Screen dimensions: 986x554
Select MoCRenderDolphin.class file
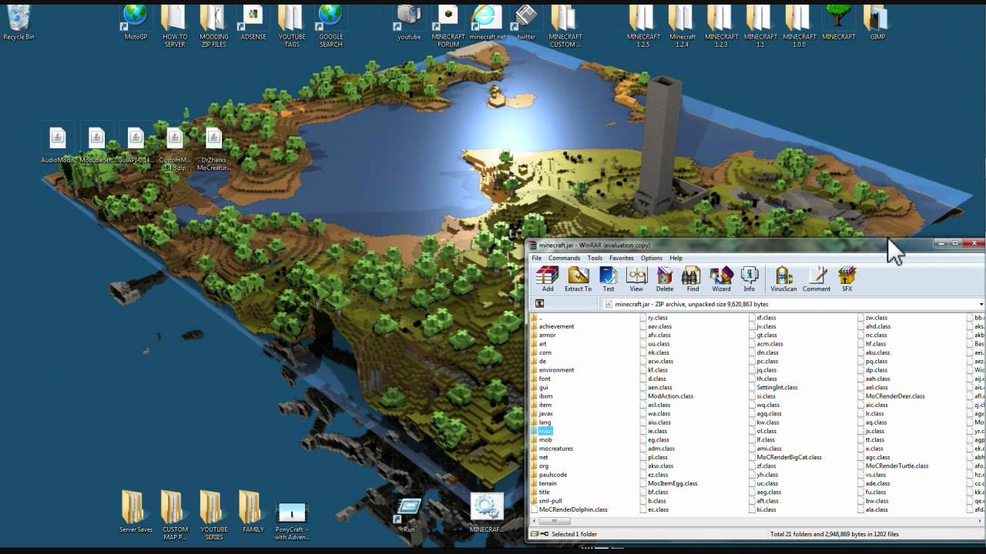coord(568,509)
